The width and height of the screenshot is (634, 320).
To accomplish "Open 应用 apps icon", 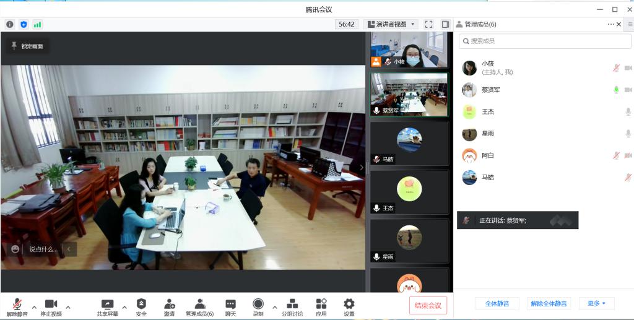I will 321,305.
